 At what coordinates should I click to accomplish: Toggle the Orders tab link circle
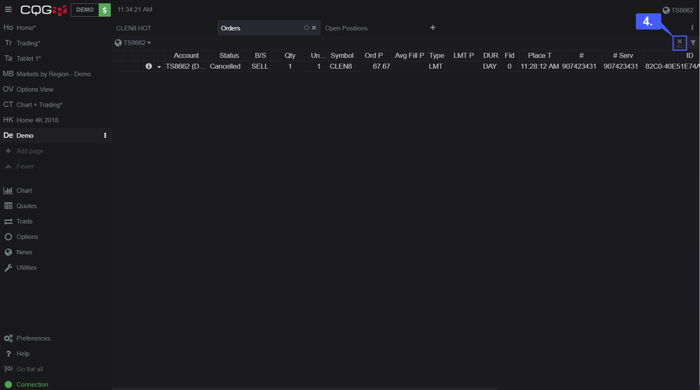(x=306, y=28)
